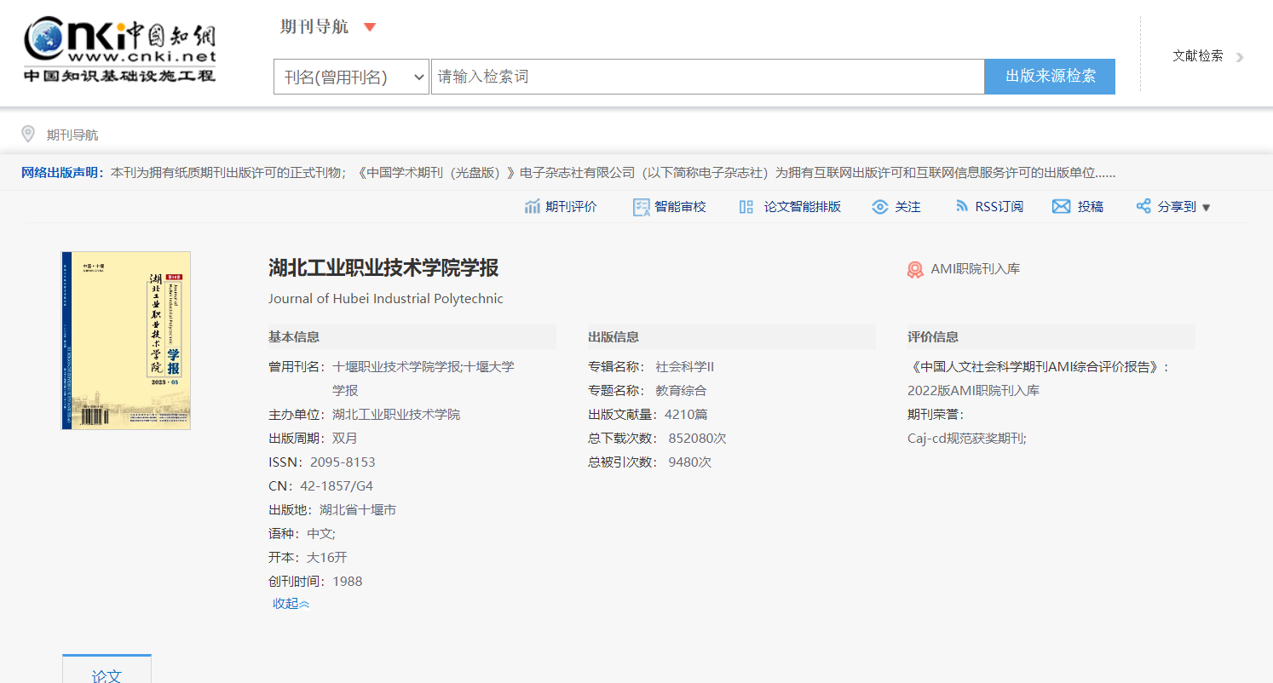The width and height of the screenshot is (1273, 683).
Task: Click the 投稿 submission link
Action: pos(1091,207)
